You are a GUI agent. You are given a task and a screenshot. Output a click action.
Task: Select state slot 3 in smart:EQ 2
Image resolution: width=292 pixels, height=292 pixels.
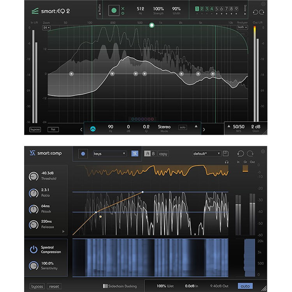coord(207,9)
